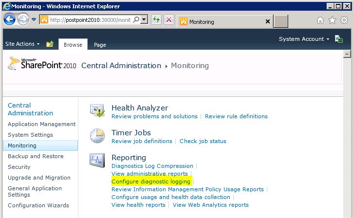
Task: Click the Favorites star icon
Action: [x=332, y=20]
